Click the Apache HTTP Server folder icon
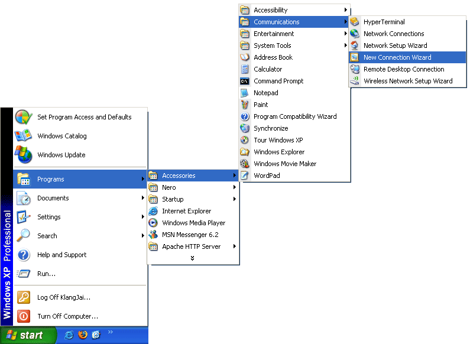The height and width of the screenshot is (344, 470). pos(153,246)
